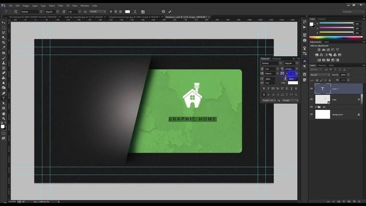Click the Character panel text color swatch
Viewport: 366px width, 206px height.
click(x=293, y=83)
